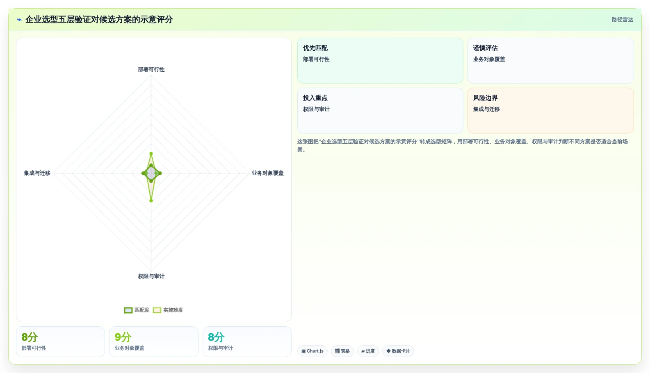
Task: Click 业务对象覆盖 text in 谨慎评估 card
Action: [x=489, y=59]
